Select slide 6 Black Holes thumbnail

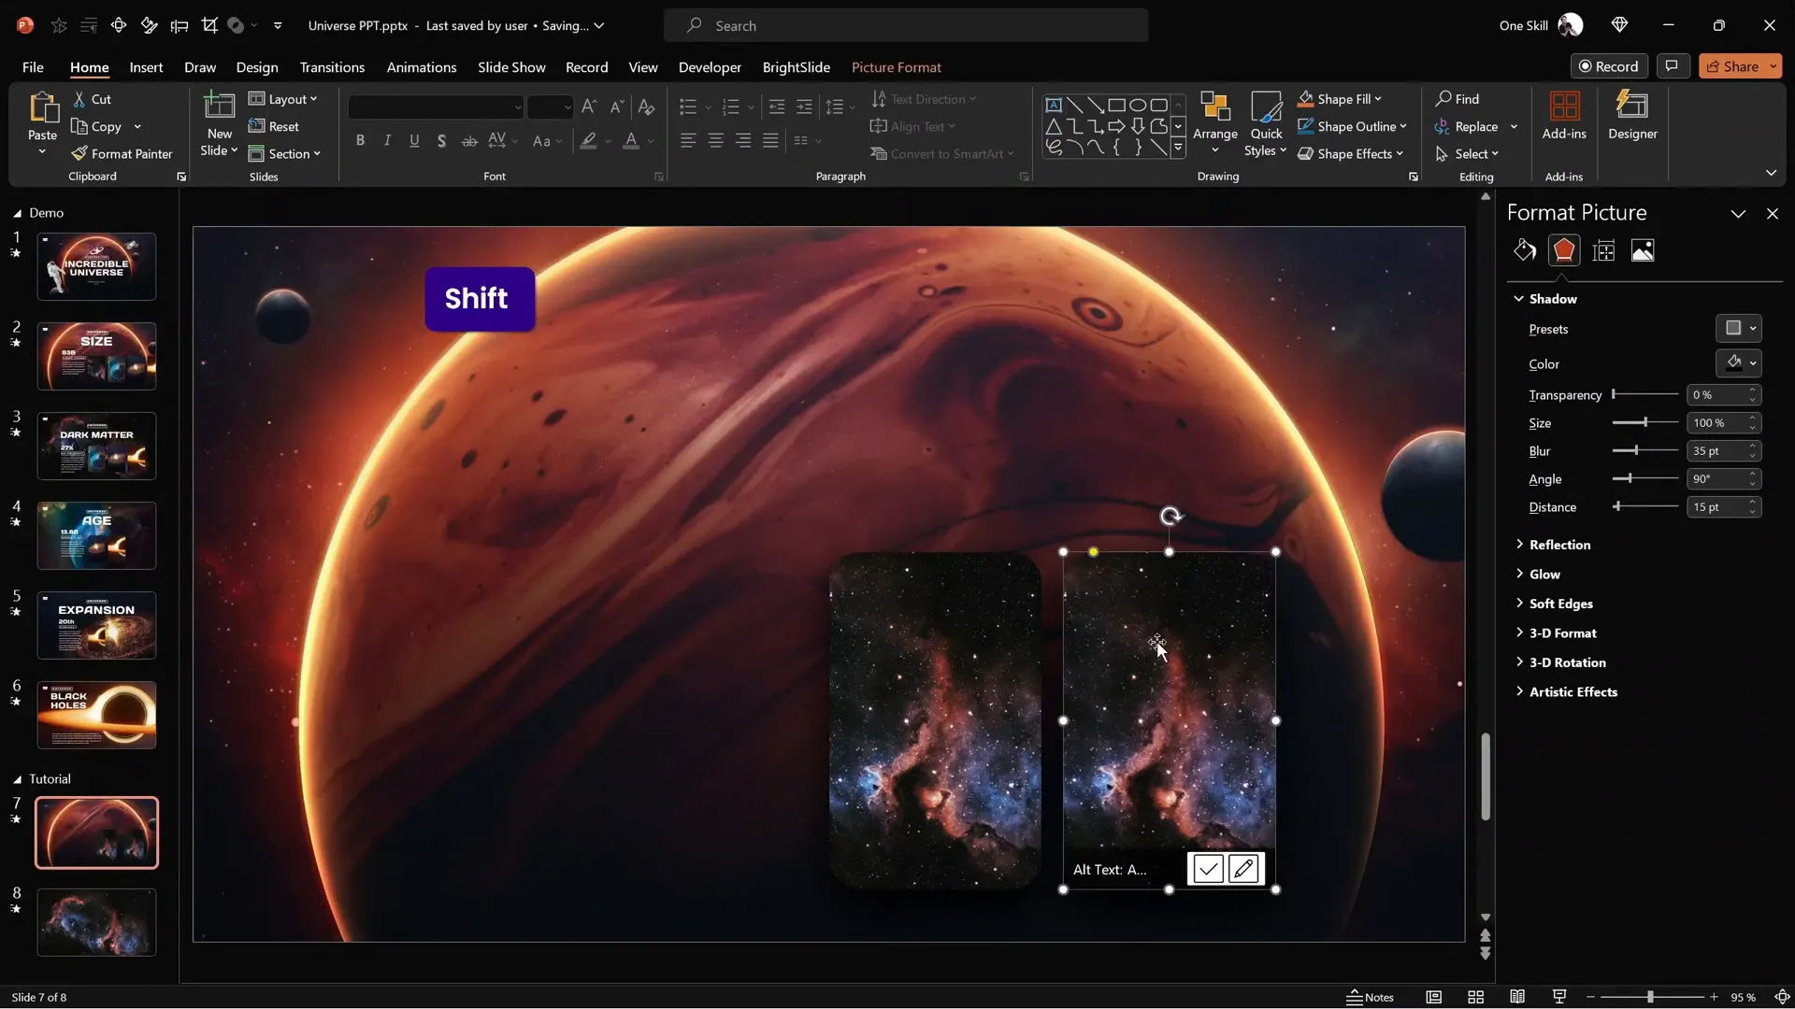coord(96,715)
